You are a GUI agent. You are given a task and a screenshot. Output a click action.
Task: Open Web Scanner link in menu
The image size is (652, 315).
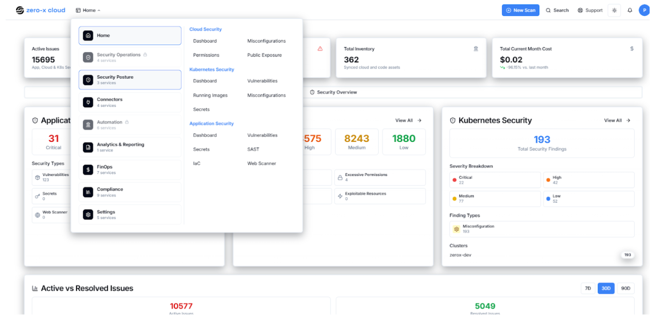click(x=261, y=163)
